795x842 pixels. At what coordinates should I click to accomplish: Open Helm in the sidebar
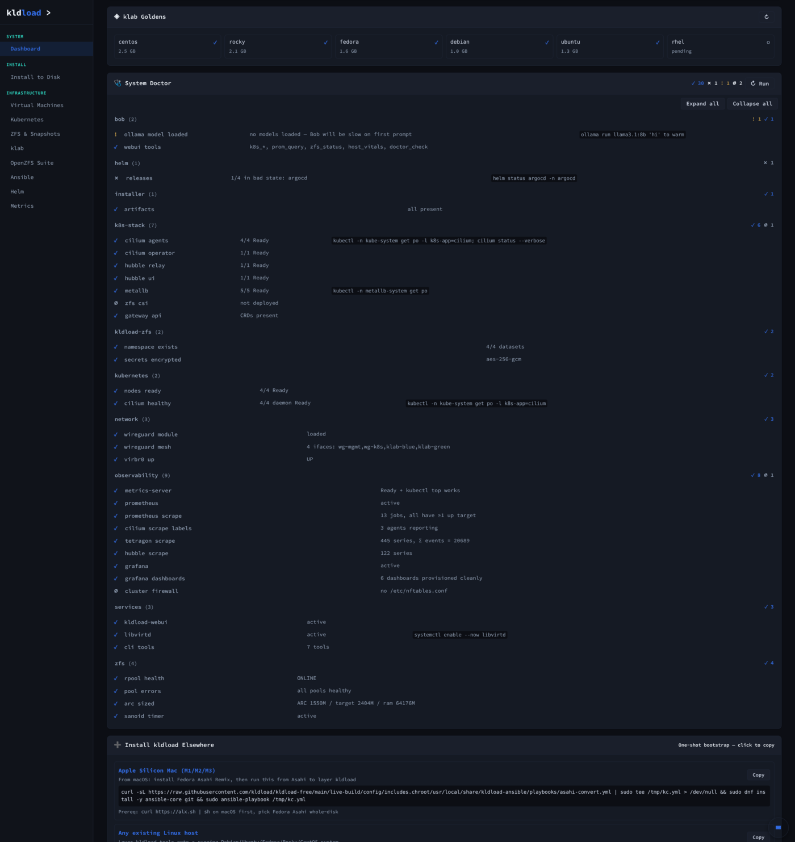pyautogui.click(x=47, y=192)
